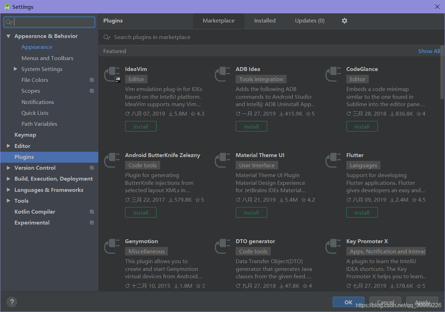Install the Key Promoter X plugin
Screen dimensions: 445x312
coord(362,299)
